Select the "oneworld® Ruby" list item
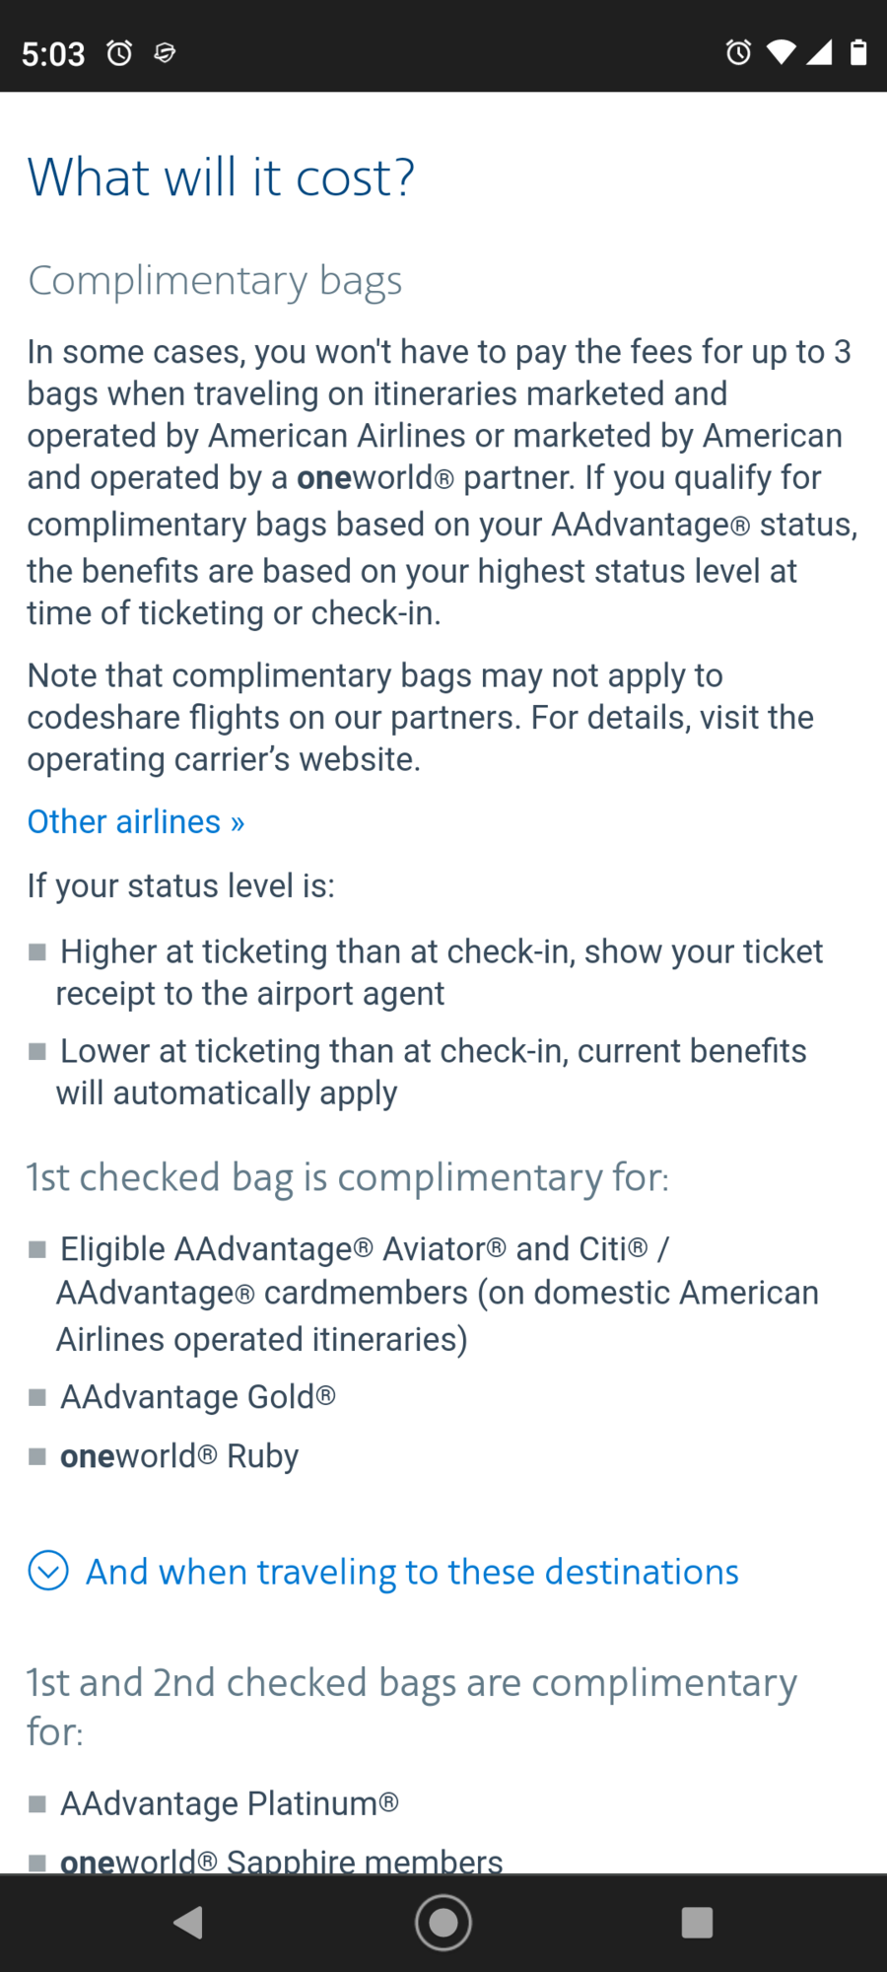Image resolution: width=887 pixels, height=1972 pixels. click(178, 1456)
